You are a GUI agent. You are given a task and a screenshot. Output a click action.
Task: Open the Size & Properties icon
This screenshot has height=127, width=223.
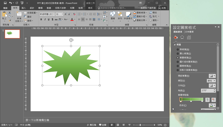pos(189,37)
